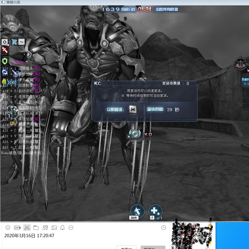Click the 1639 current score display
Screen dimensions: 249x249
click(x=119, y=9)
